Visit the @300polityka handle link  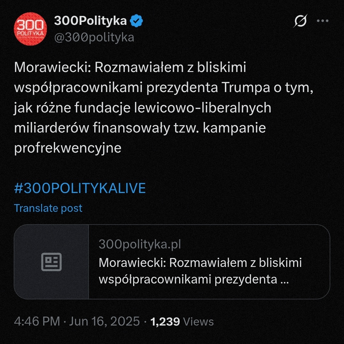(94, 38)
